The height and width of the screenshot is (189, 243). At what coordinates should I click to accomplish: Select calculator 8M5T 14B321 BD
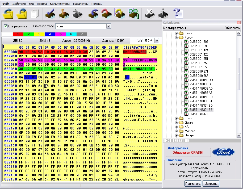click(201, 106)
